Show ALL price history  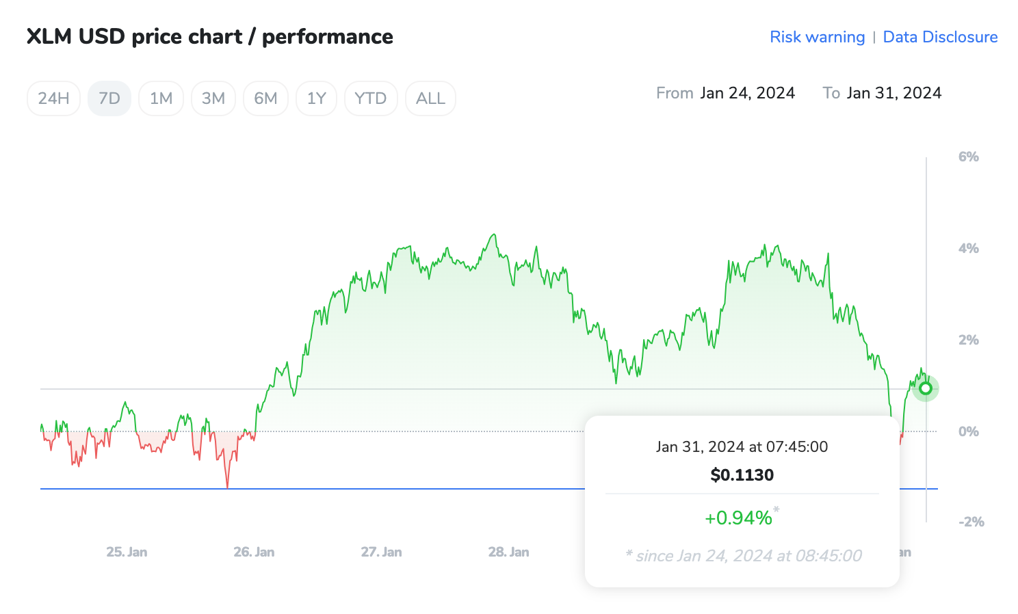[430, 98]
